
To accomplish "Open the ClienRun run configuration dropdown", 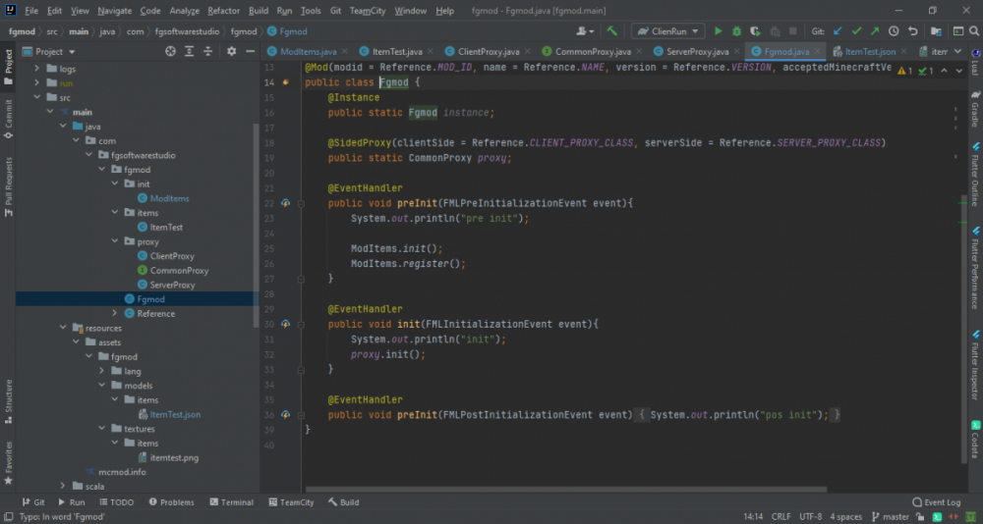I will pos(667,31).
